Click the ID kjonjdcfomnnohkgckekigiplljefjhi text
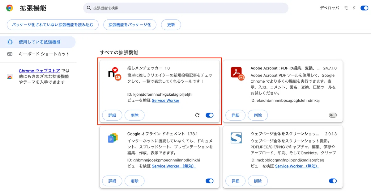 [x=160, y=94]
